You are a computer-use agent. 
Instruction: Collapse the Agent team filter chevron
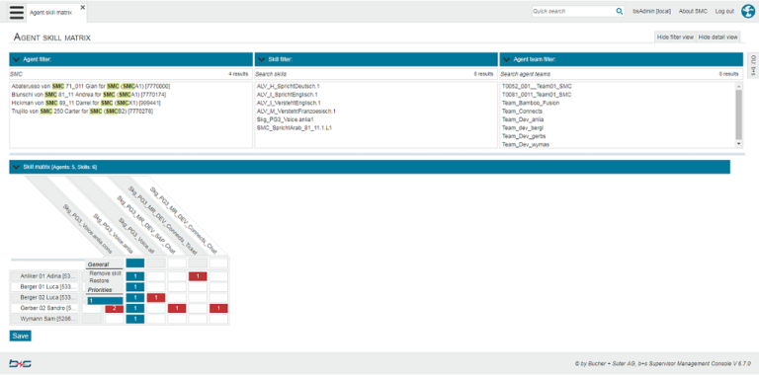click(507, 59)
